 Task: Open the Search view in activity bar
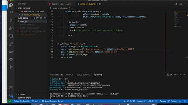(x=11, y=12)
